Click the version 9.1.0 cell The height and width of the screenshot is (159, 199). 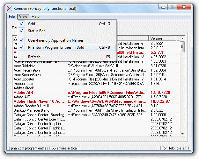(154, 106)
